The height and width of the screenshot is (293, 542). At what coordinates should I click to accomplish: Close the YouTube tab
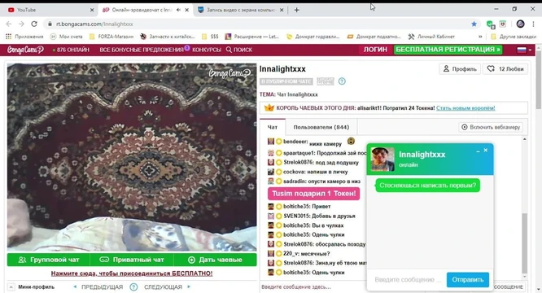point(92,10)
